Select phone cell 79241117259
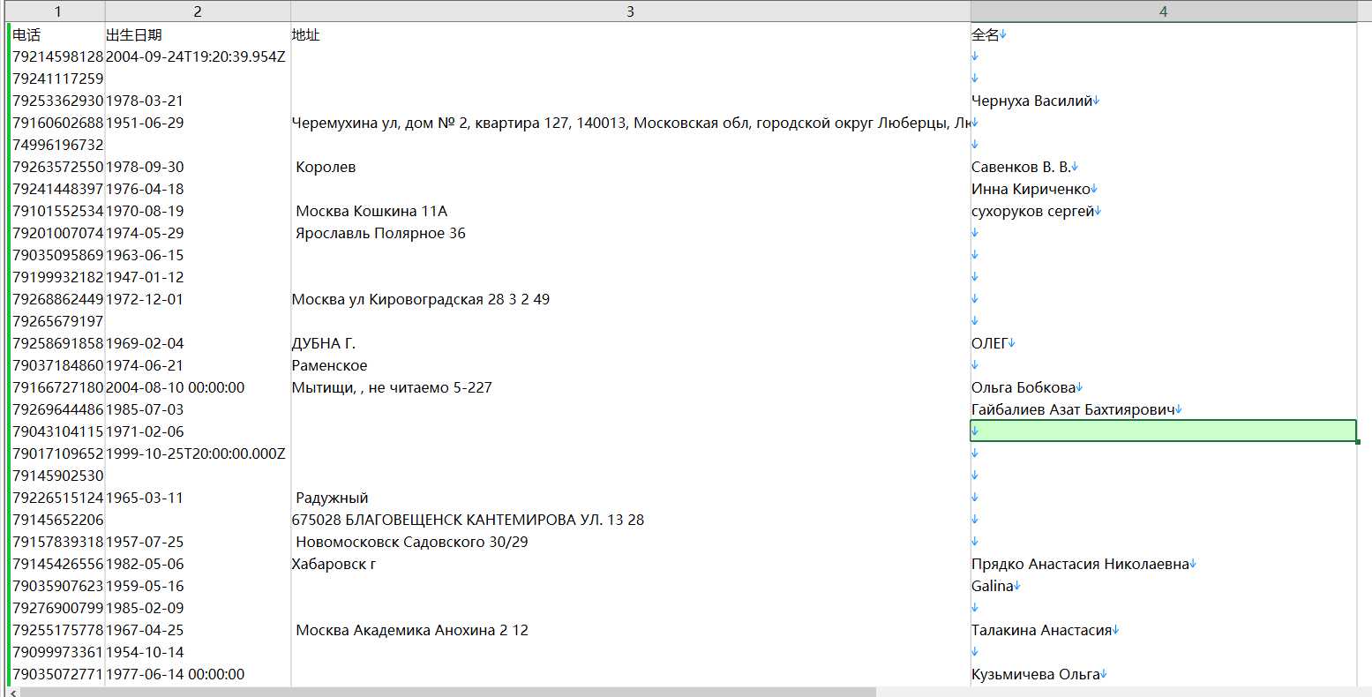This screenshot has width=1372, height=697. click(58, 79)
